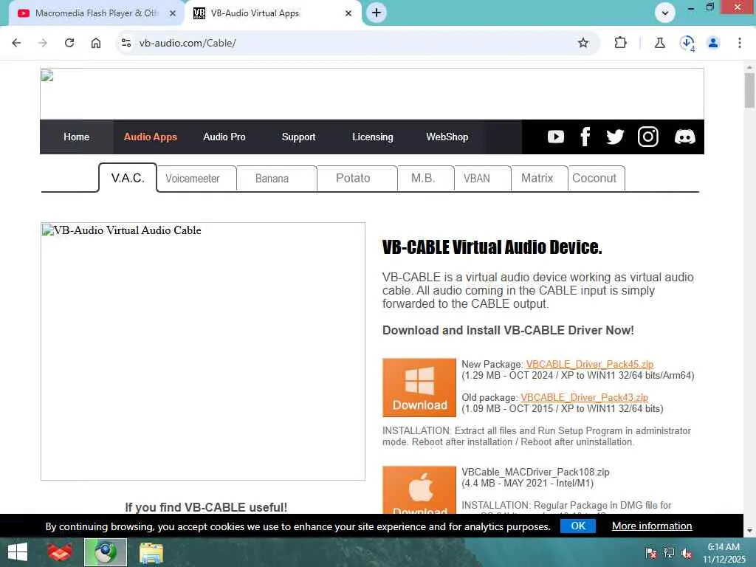Accept cookies with the OK button
Image resolution: width=756 pixels, height=567 pixels.
point(578,526)
